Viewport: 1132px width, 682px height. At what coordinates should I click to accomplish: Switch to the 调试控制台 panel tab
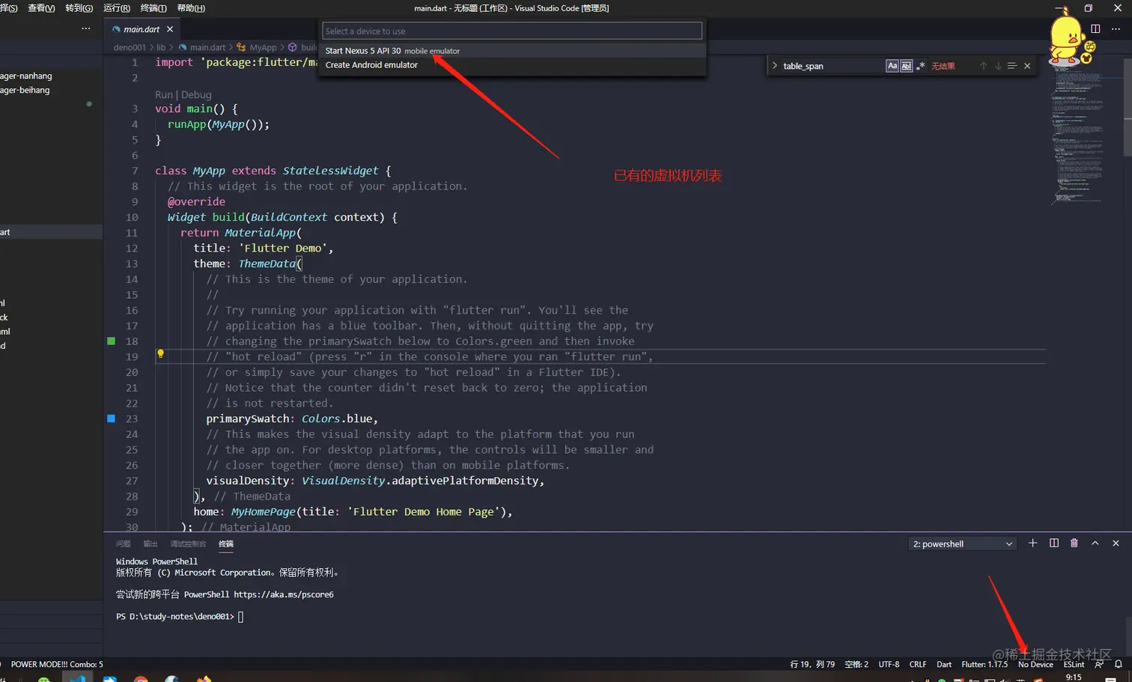click(188, 544)
